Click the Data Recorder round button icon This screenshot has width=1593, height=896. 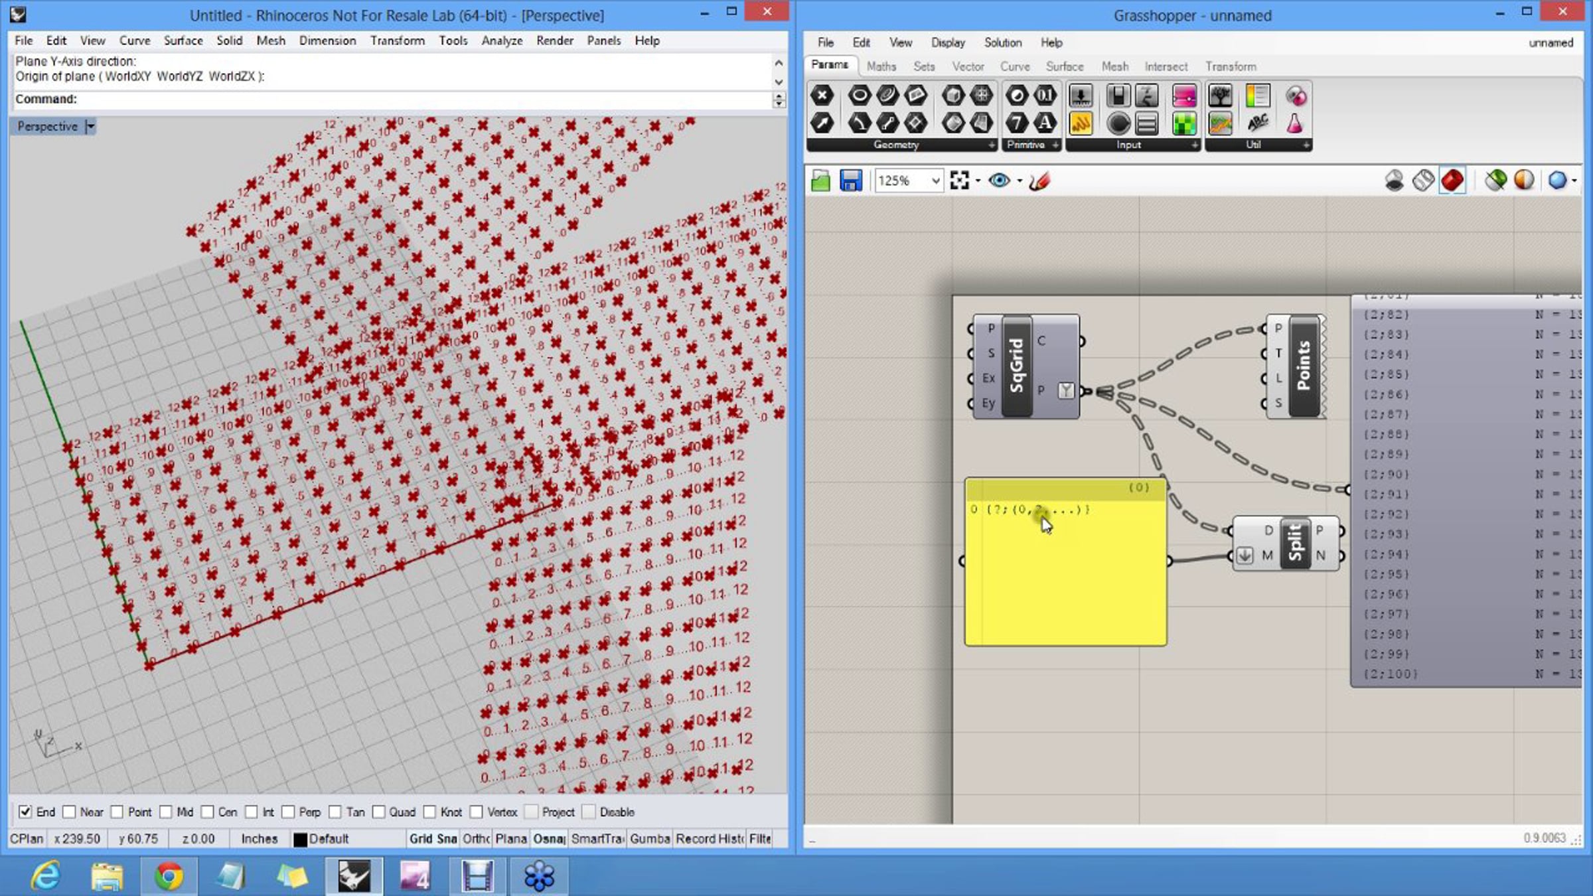1118,123
